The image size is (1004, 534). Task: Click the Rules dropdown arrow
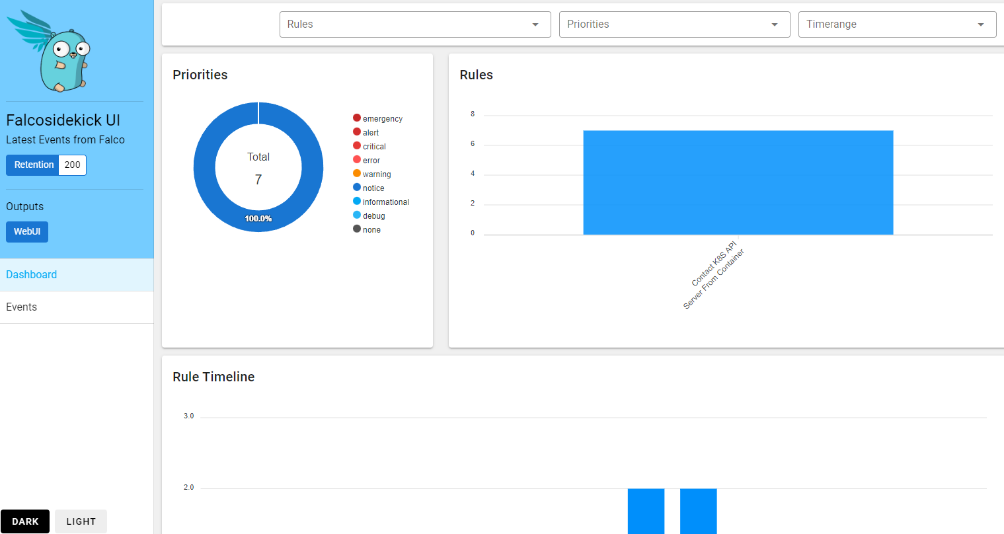click(x=535, y=24)
